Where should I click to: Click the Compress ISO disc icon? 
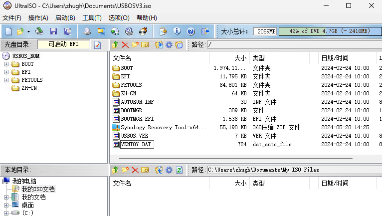pyautogui.click(x=115, y=31)
